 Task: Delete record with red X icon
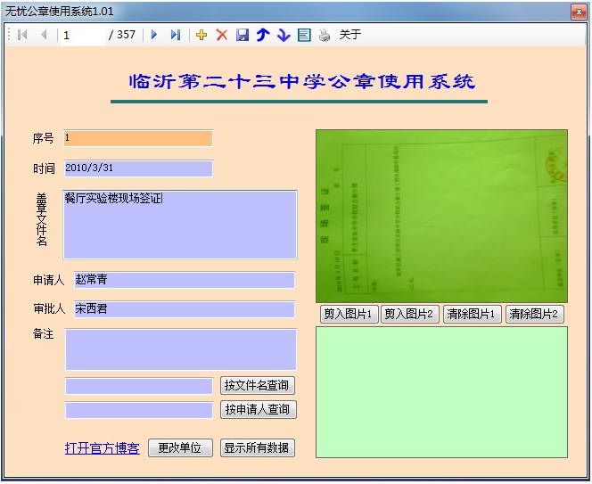tap(222, 35)
